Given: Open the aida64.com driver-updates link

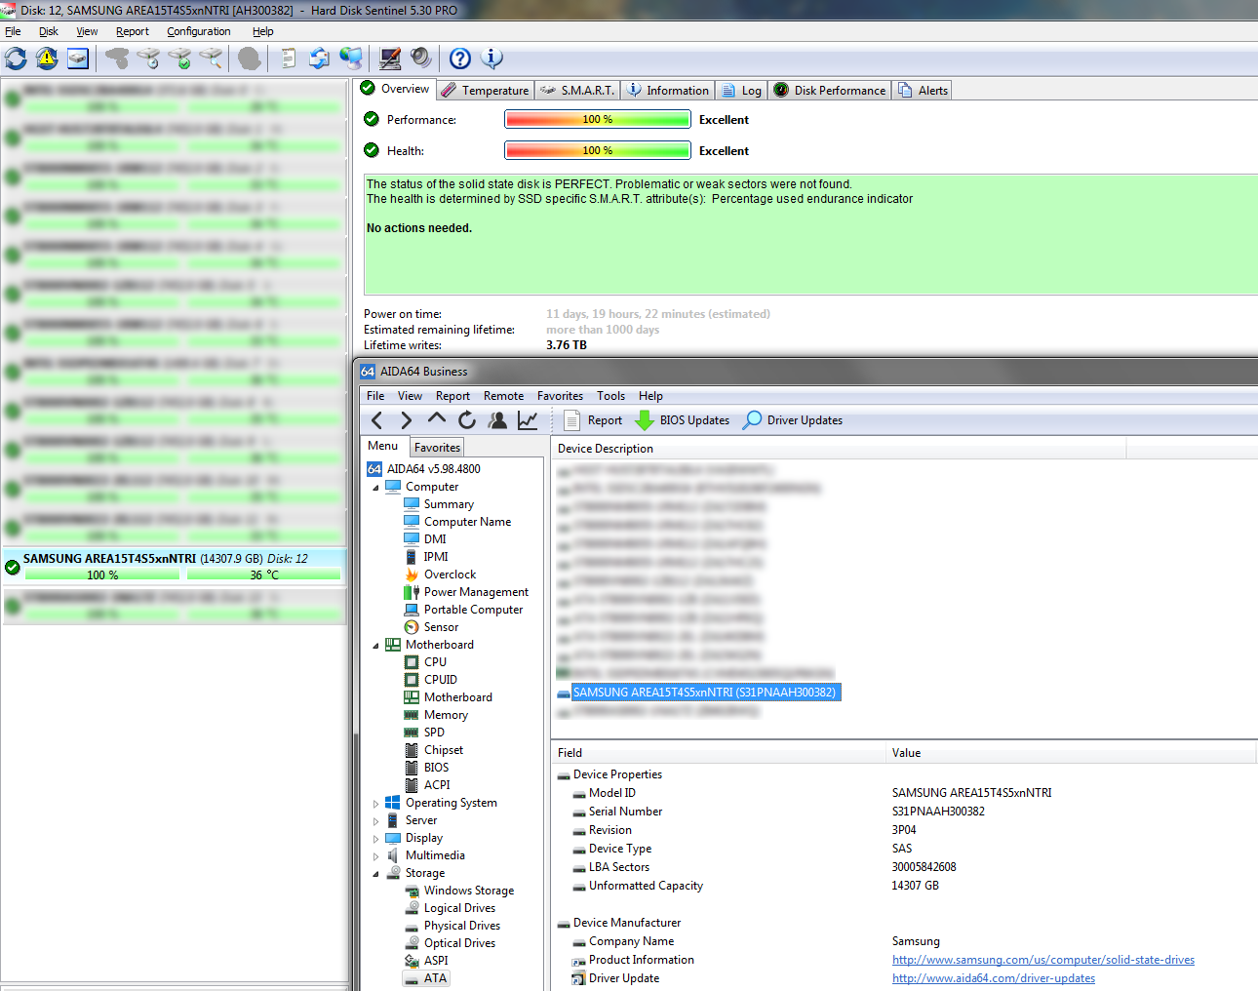Looking at the screenshot, I should click(x=994, y=978).
